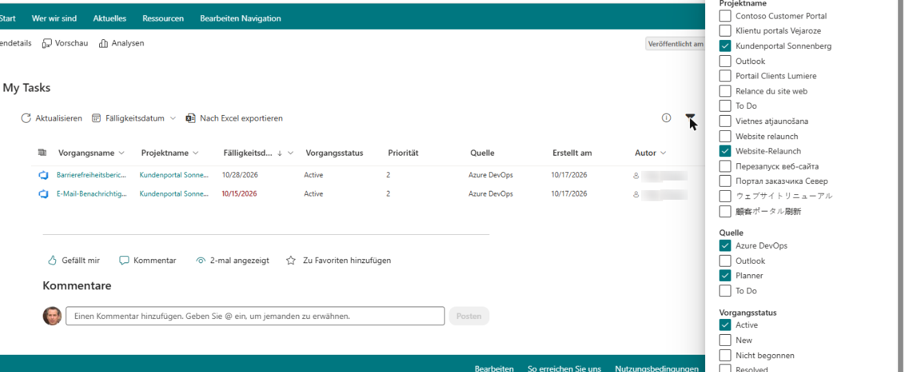Screen dimensions: 905x372
Task: Open Wer wir sind navigation item
Action: [x=54, y=19]
